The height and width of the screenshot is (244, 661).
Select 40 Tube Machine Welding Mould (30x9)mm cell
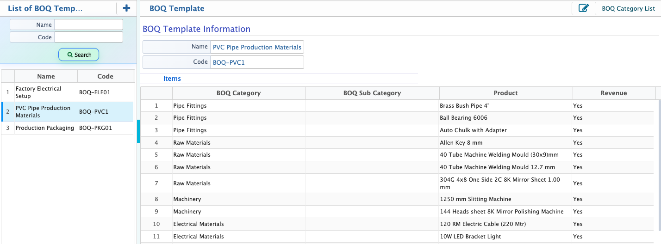pyautogui.click(x=505, y=155)
